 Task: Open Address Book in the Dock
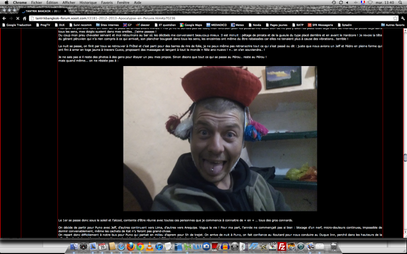pyautogui.click(x=112, y=246)
